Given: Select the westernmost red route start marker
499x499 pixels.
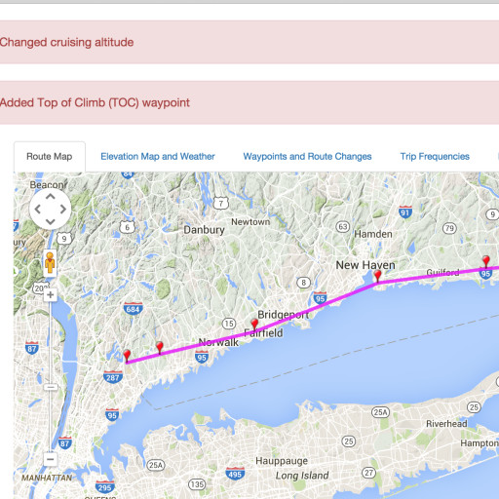Looking at the screenshot, I should coord(127,356).
